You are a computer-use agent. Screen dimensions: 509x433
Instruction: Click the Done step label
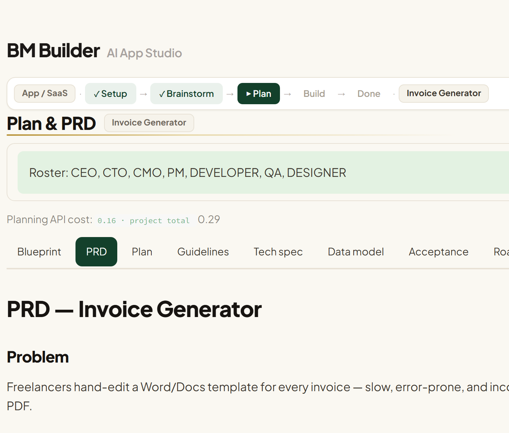(369, 94)
